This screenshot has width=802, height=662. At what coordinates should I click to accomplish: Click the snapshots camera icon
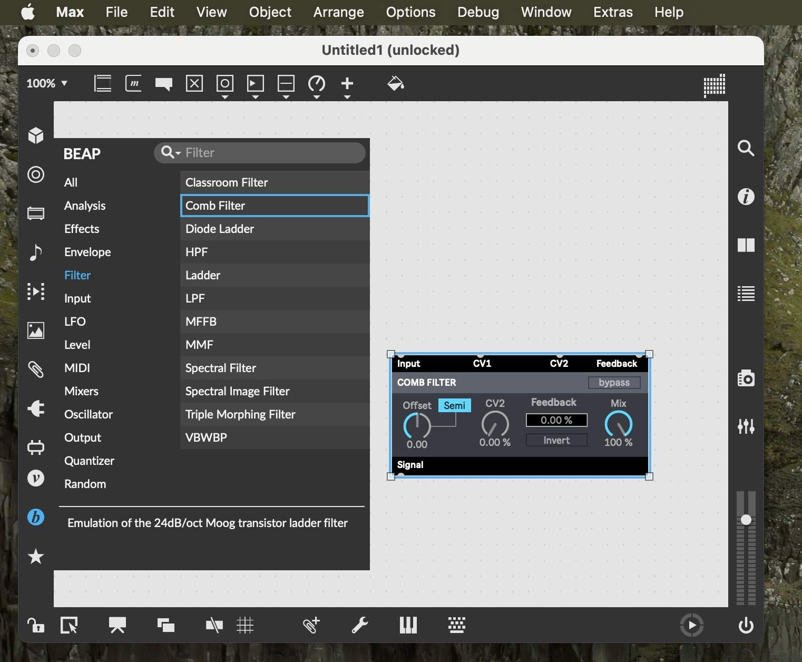click(746, 378)
